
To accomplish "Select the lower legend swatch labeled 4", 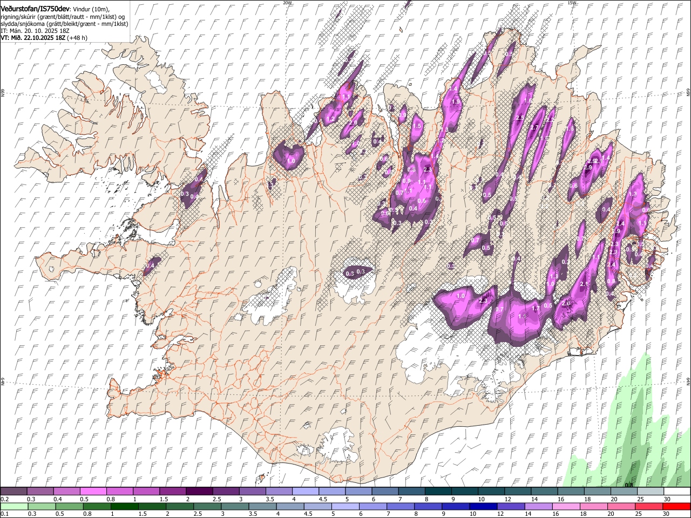I will coord(289,507).
